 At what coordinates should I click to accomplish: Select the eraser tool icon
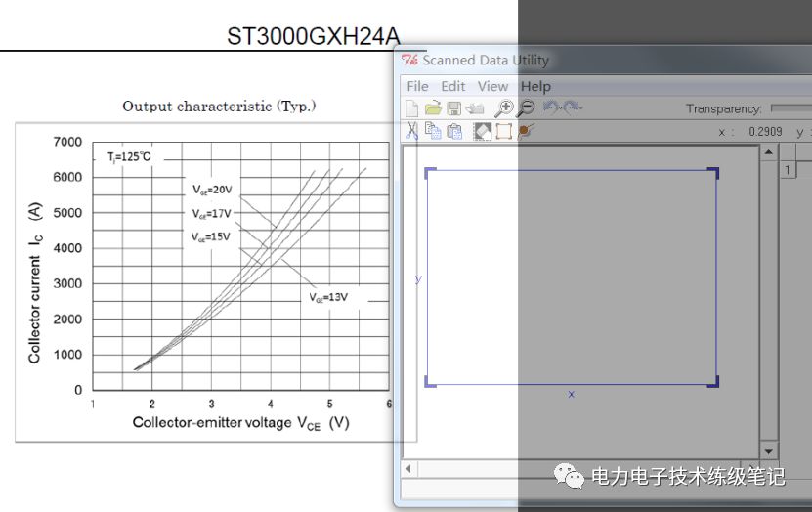[483, 131]
